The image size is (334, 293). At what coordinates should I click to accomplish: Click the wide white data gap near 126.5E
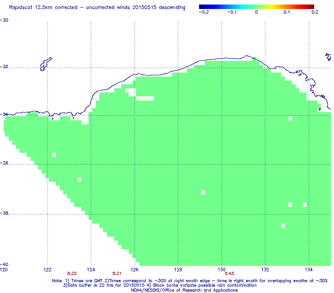point(145,99)
